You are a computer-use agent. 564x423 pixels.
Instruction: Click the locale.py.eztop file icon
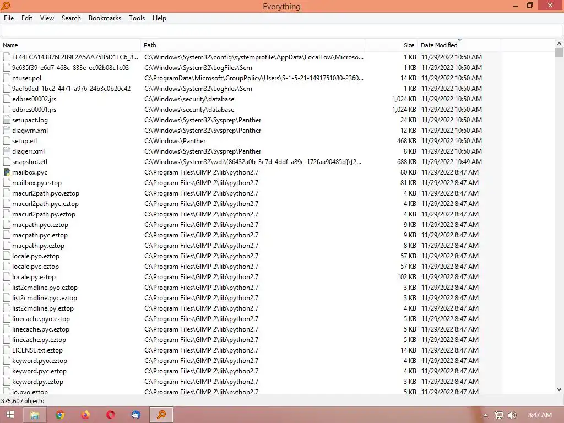(7, 277)
